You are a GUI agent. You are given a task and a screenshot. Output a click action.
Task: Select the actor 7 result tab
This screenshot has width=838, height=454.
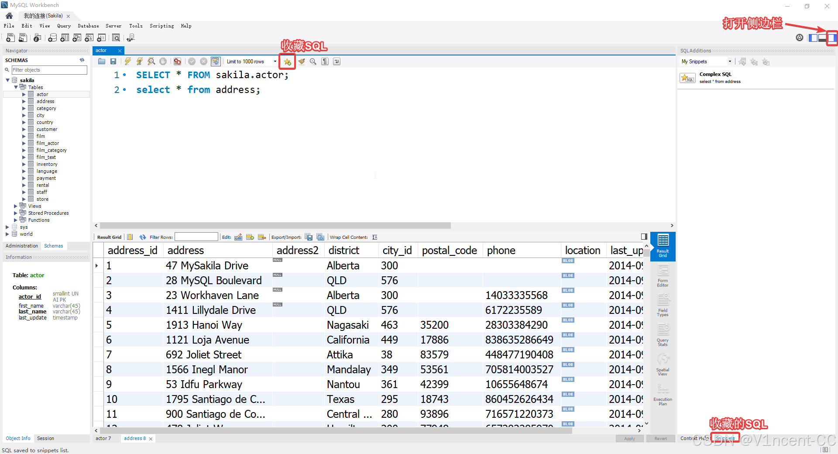[x=103, y=438]
